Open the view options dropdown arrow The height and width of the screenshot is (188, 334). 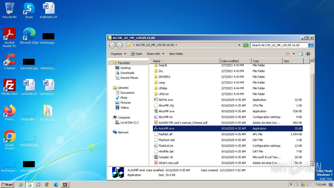[294, 54]
